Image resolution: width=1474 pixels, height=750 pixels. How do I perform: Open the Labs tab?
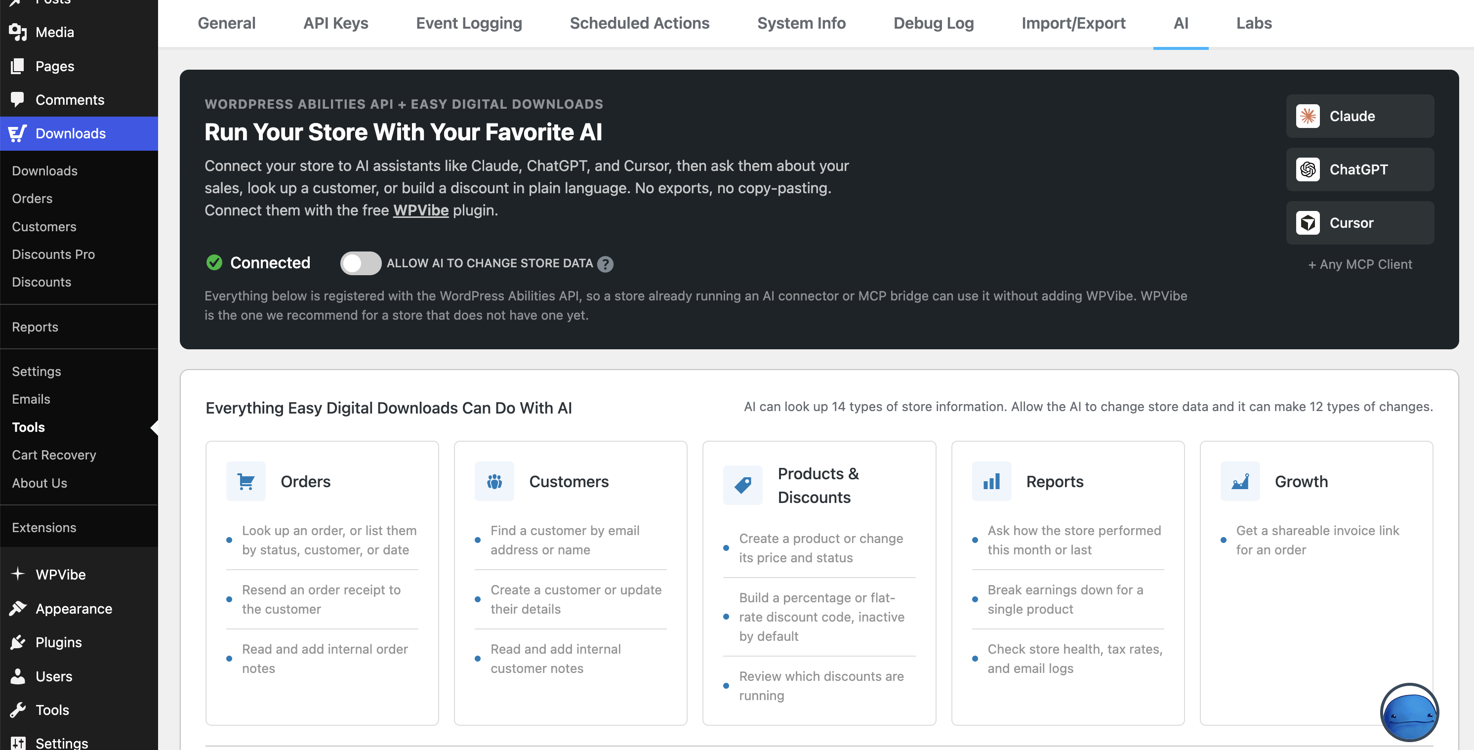click(1254, 23)
